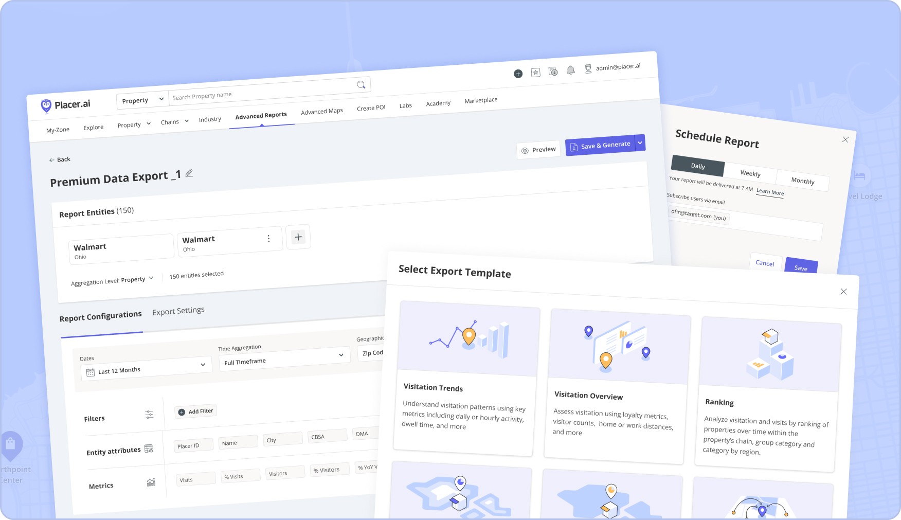901x520 pixels.
Task: Select the first Walmart Ohio entity card
Action: click(x=121, y=249)
